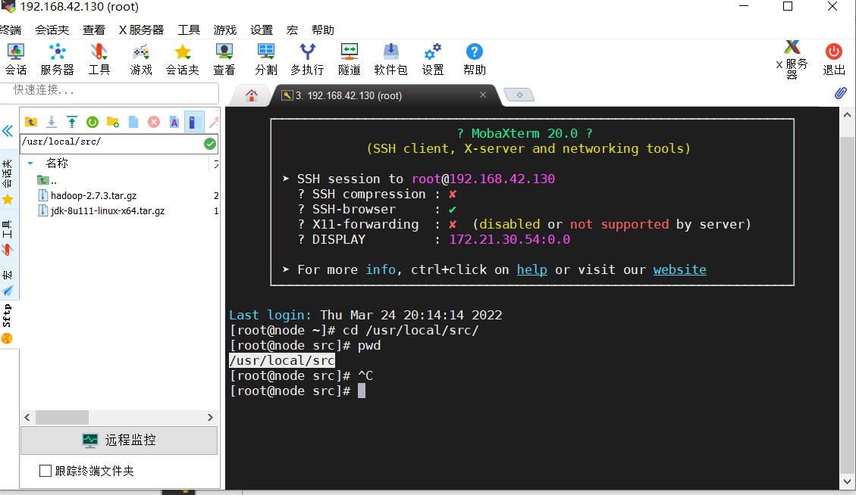This screenshot has width=856, height=495.
Task: Open the 会话 (Session) toolbar icon
Action: pyautogui.click(x=16, y=59)
